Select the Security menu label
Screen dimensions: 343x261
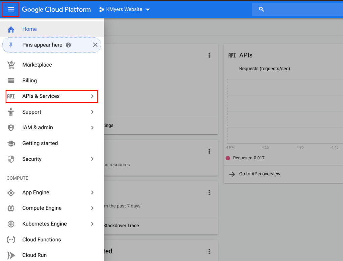pos(32,159)
